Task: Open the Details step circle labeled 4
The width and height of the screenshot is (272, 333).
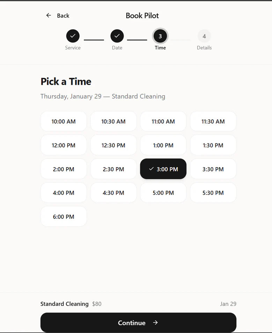Action: [x=204, y=36]
